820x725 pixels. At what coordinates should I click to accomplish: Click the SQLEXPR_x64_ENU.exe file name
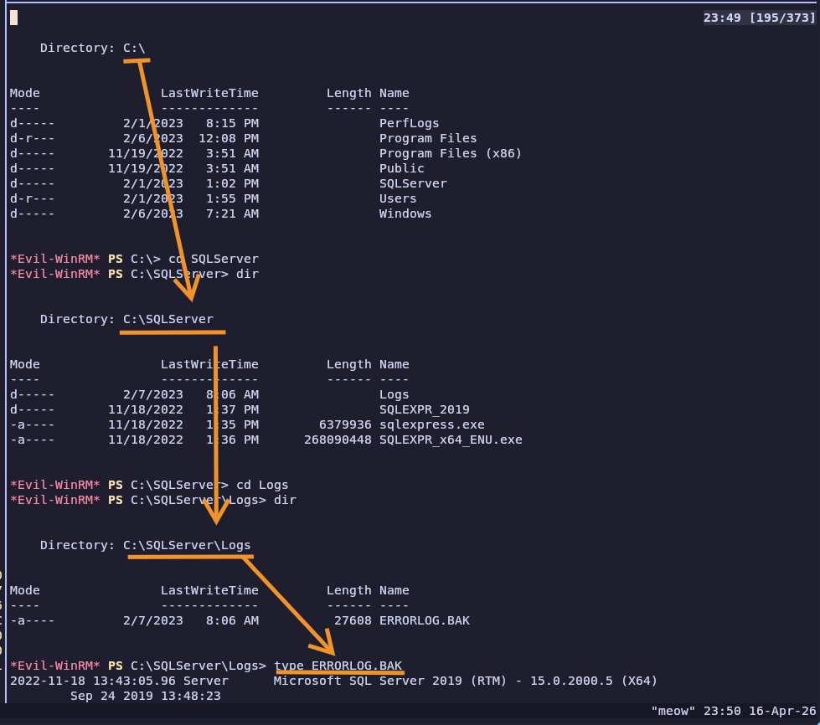[451, 440]
